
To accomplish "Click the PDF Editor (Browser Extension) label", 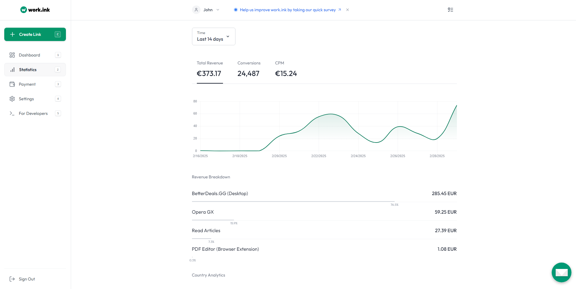I will [225, 249].
